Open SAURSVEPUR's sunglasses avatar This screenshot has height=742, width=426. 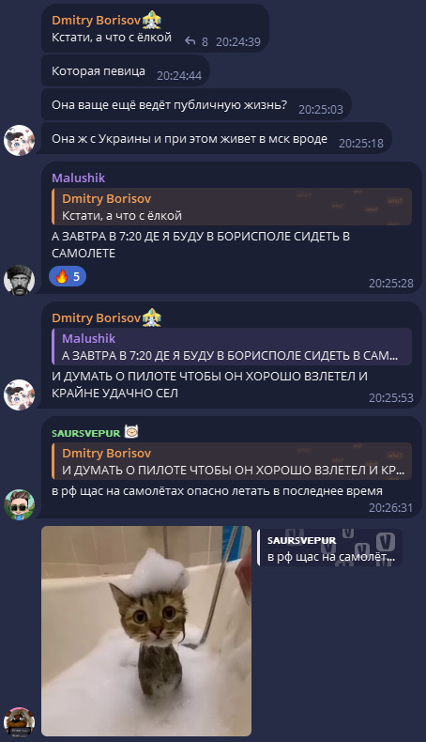[20, 504]
